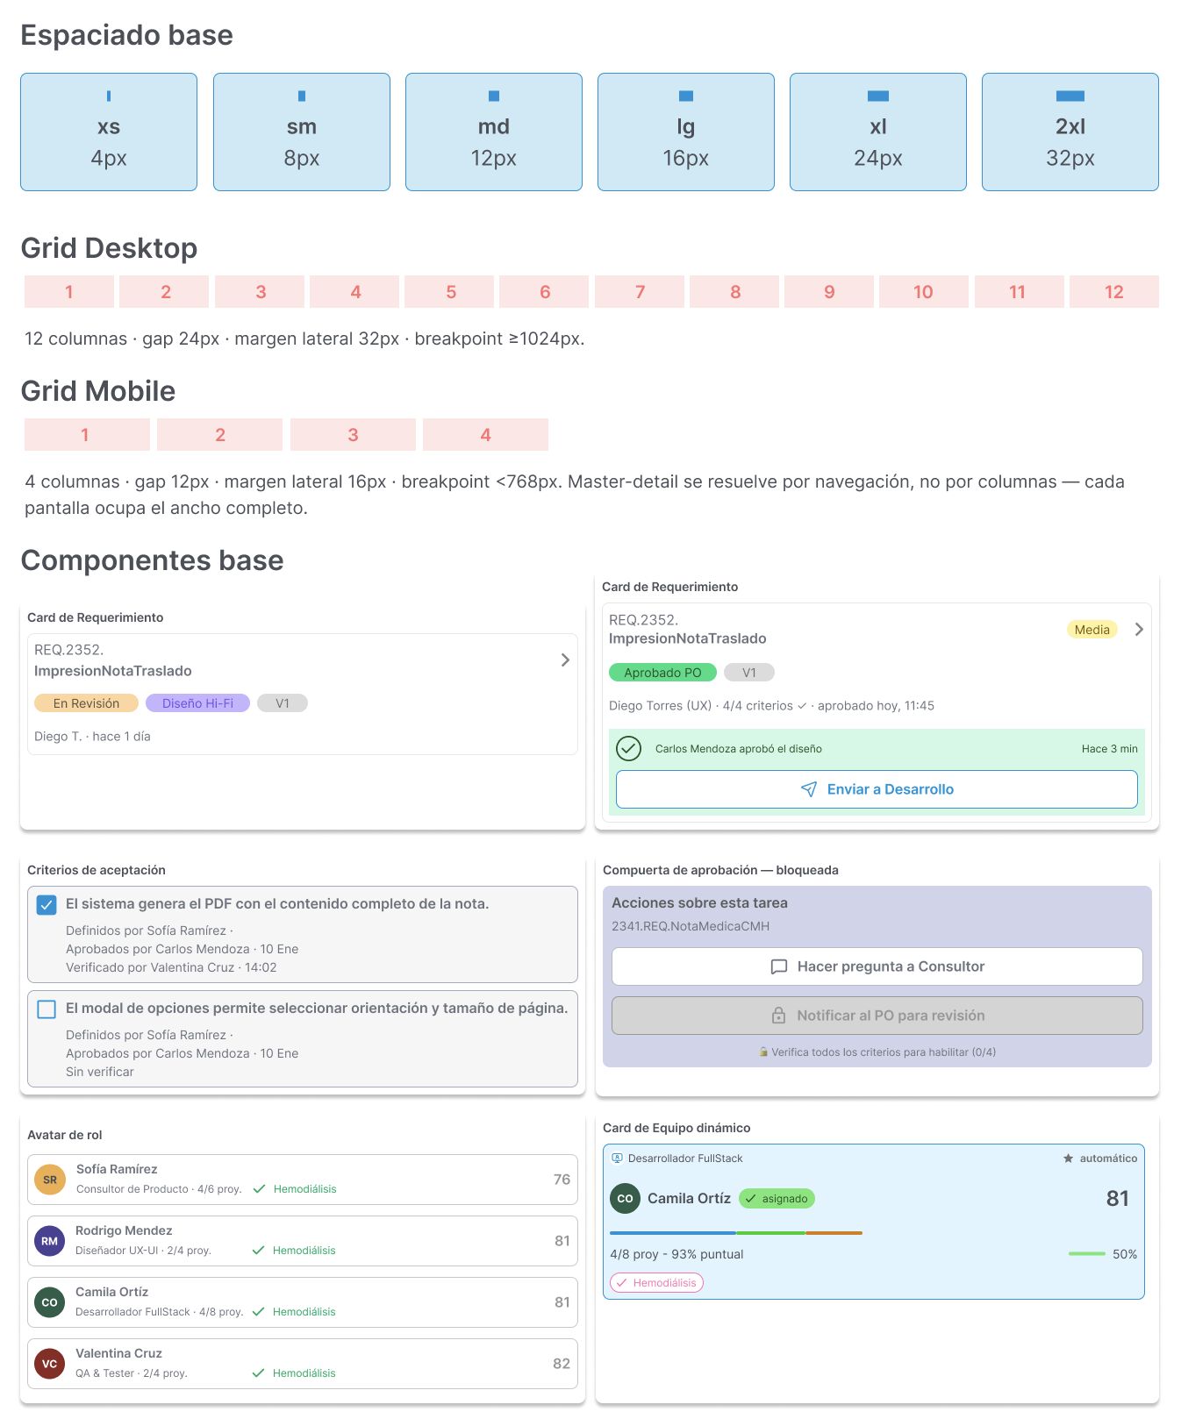Click the check mark beside Hemodiálisis in Sofía Ramírez's row
The image size is (1181, 1426).
click(x=259, y=1189)
